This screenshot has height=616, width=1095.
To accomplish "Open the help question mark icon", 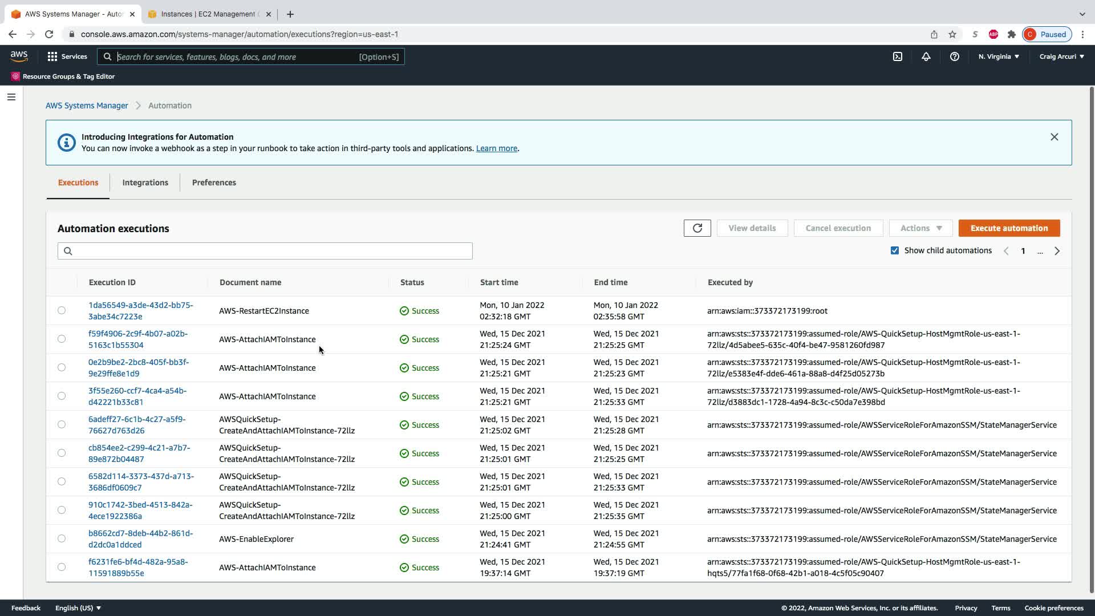I will (954, 56).
